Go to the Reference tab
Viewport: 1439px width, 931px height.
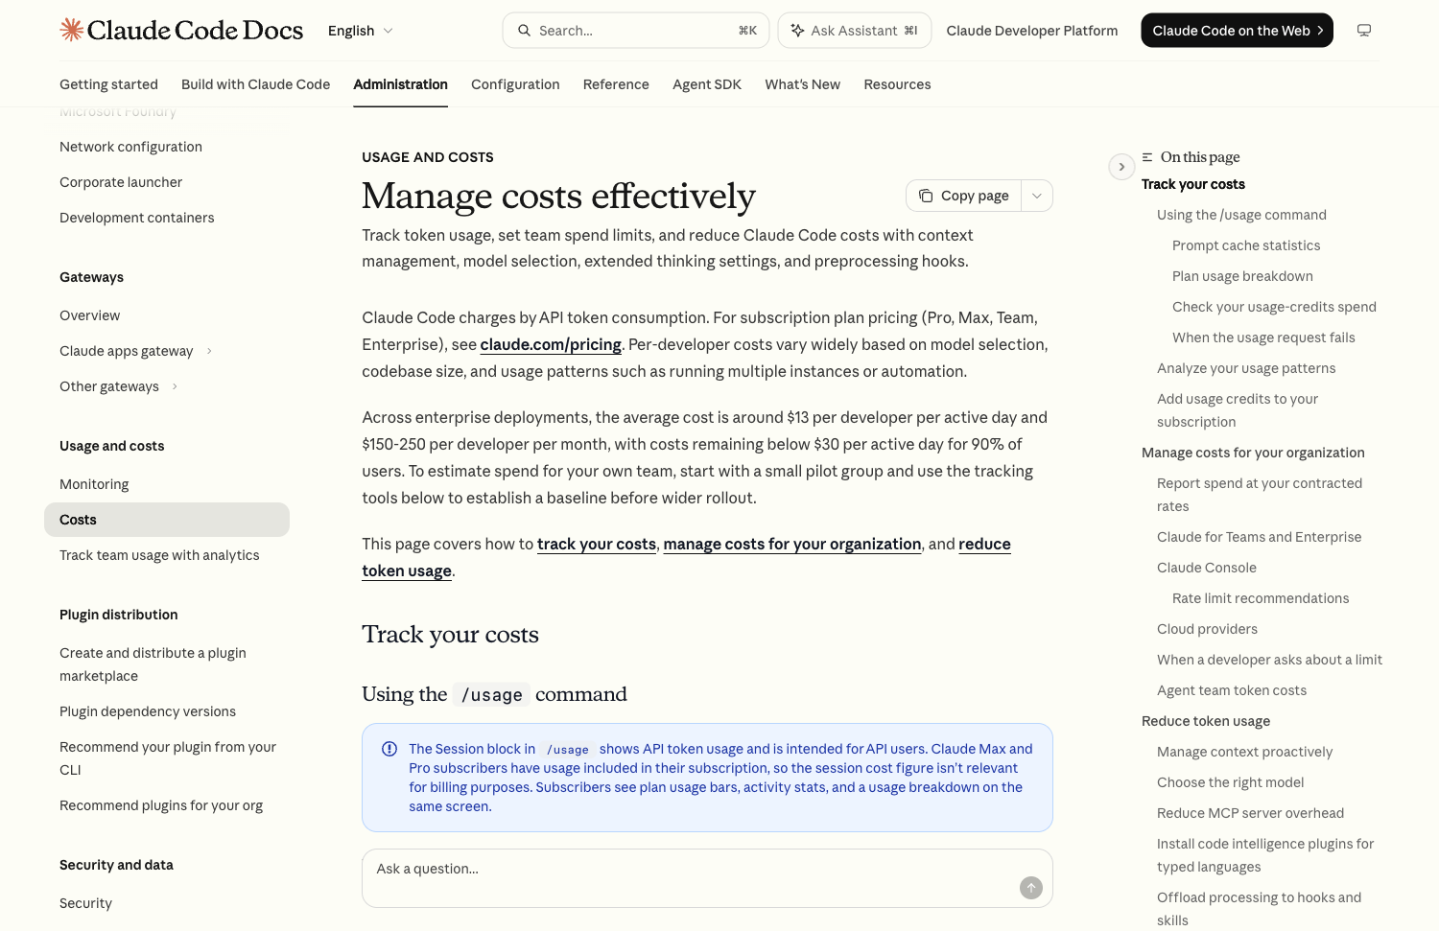(x=616, y=84)
